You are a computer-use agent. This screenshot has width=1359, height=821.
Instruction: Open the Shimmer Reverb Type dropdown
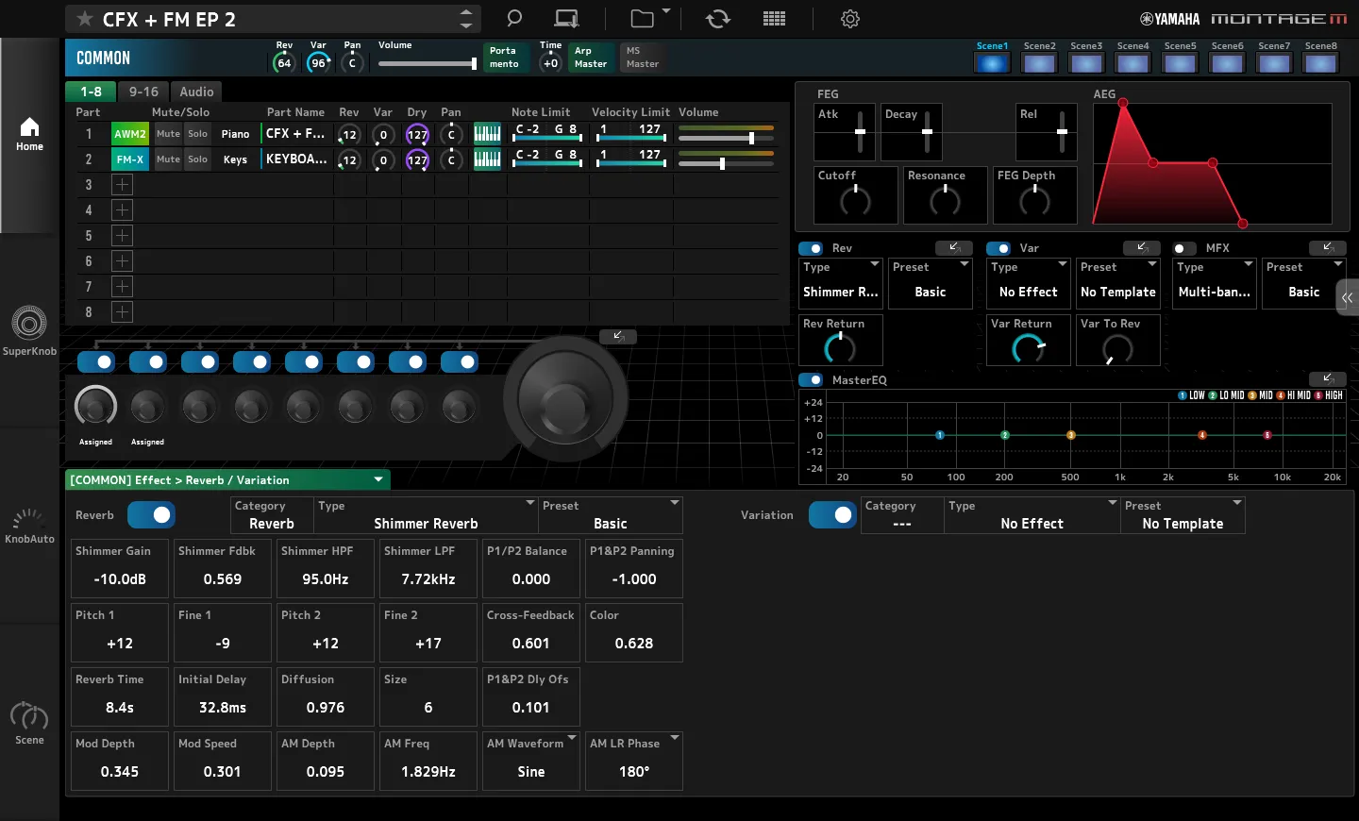(x=426, y=515)
